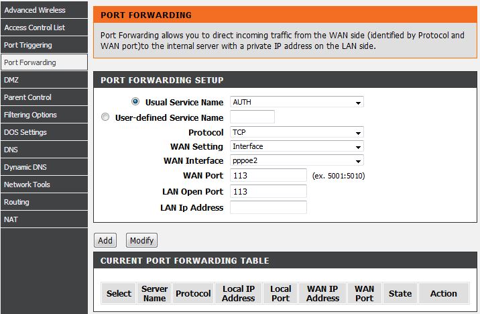Select the User-defined Service Name radio button
480x314 pixels.
(105, 117)
